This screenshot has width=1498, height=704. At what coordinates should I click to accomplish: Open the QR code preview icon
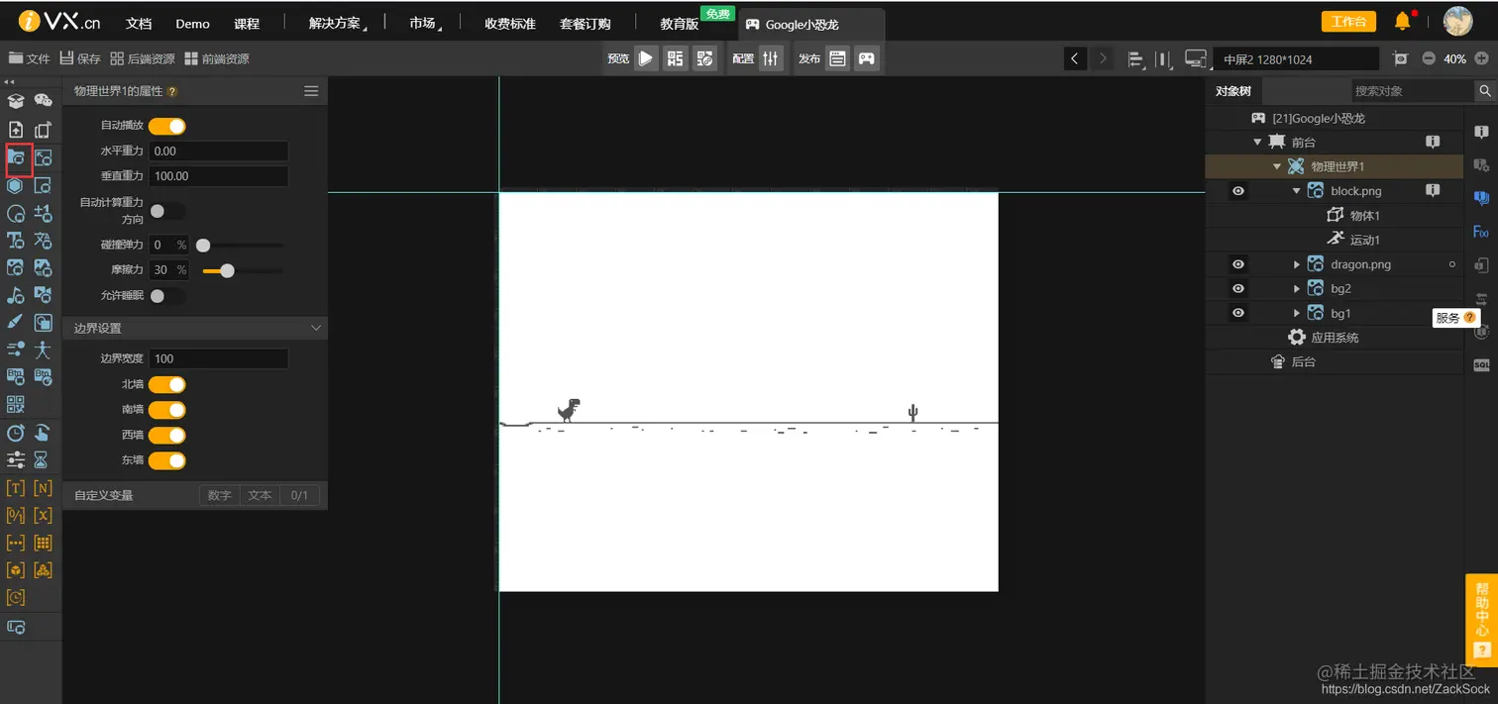[676, 58]
